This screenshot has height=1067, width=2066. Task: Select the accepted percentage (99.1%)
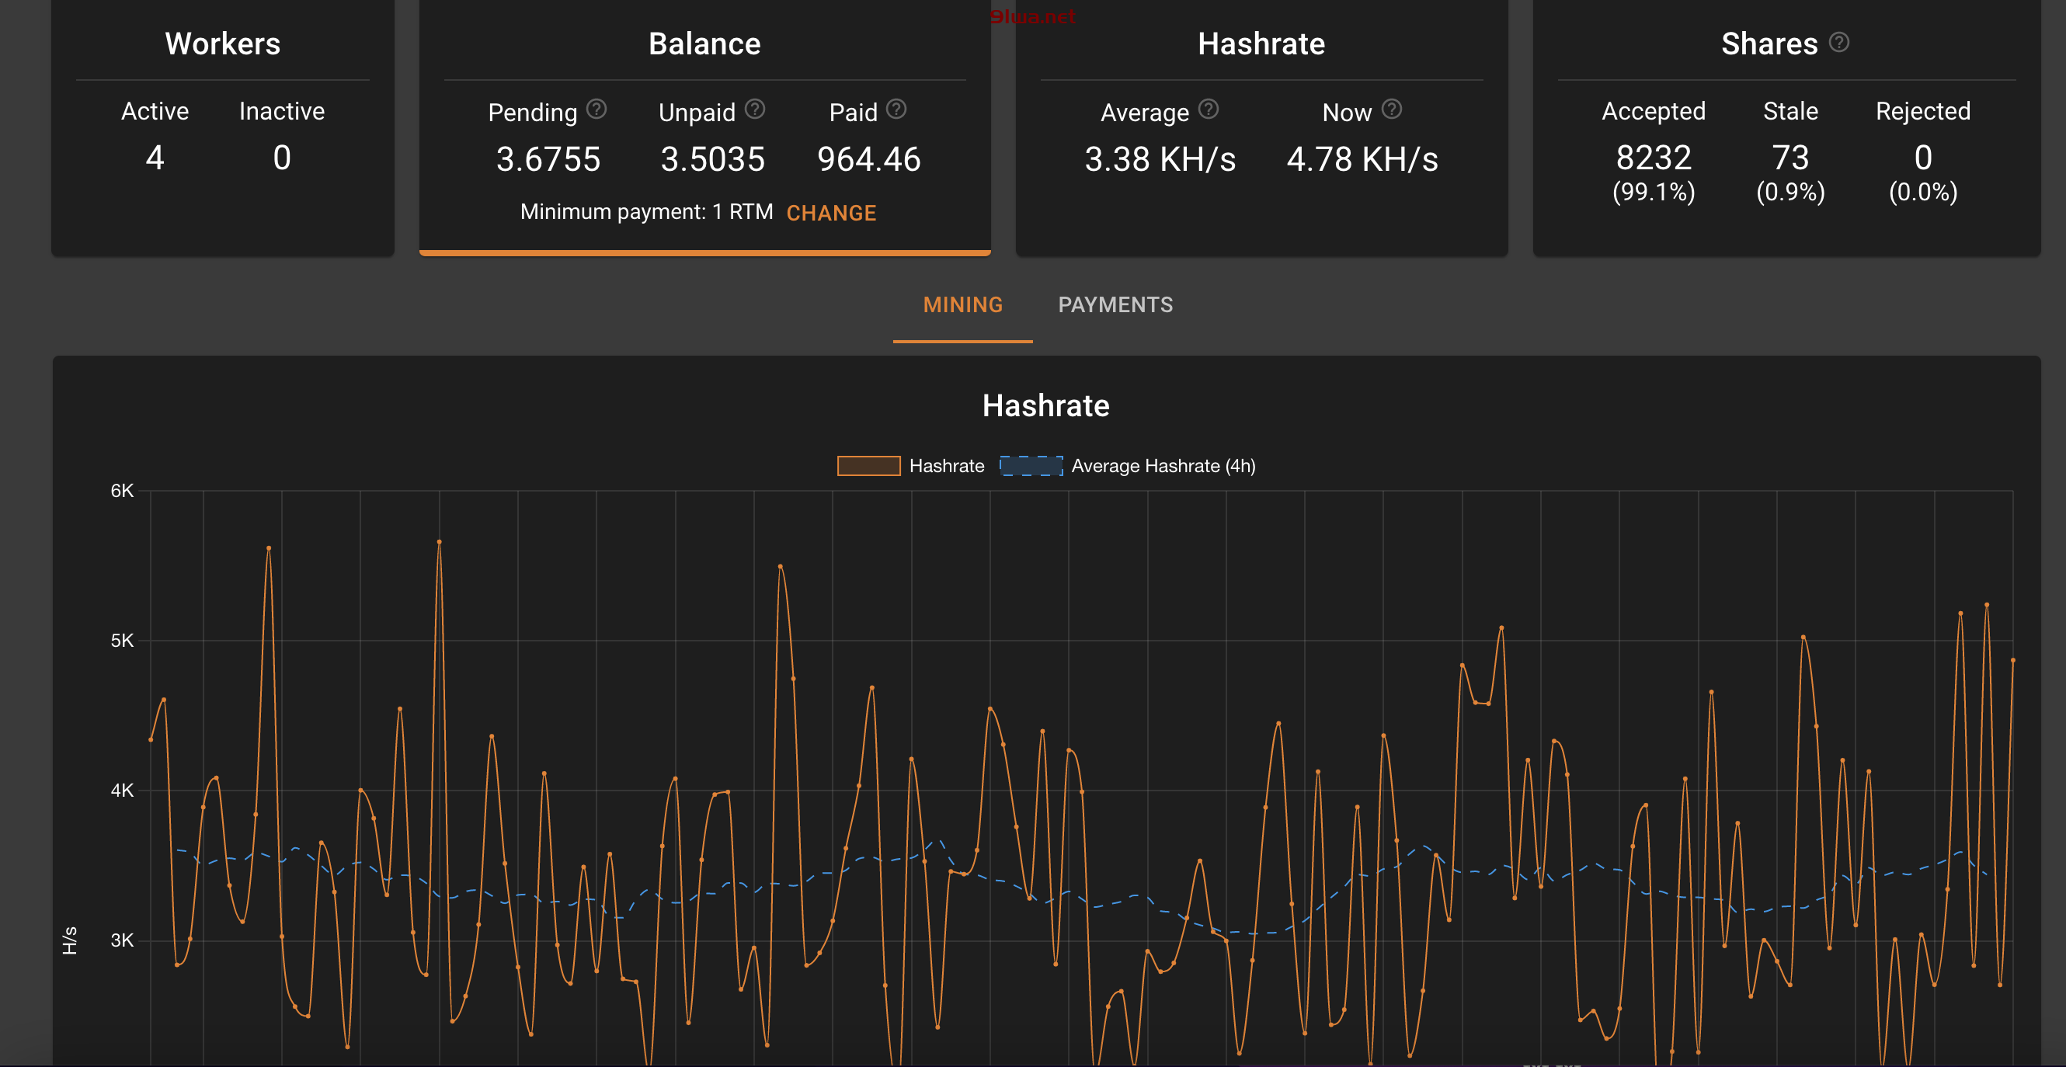click(1653, 193)
